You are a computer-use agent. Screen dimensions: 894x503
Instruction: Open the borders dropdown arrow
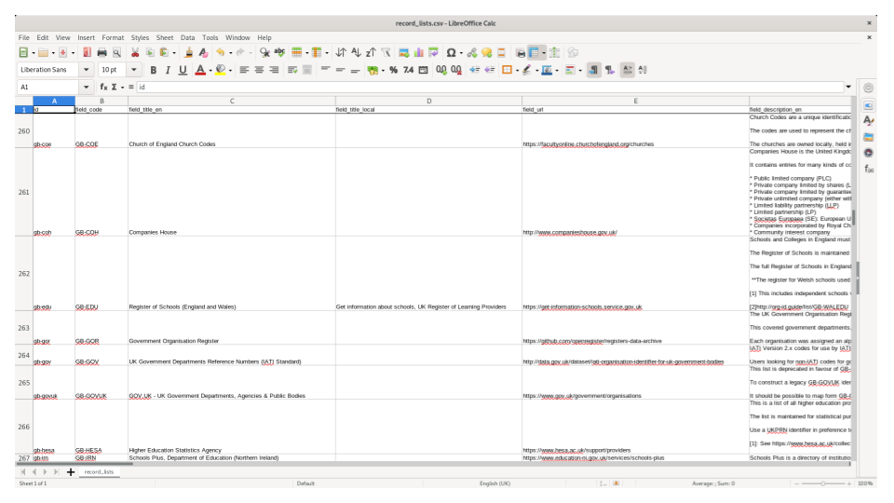[517, 70]
